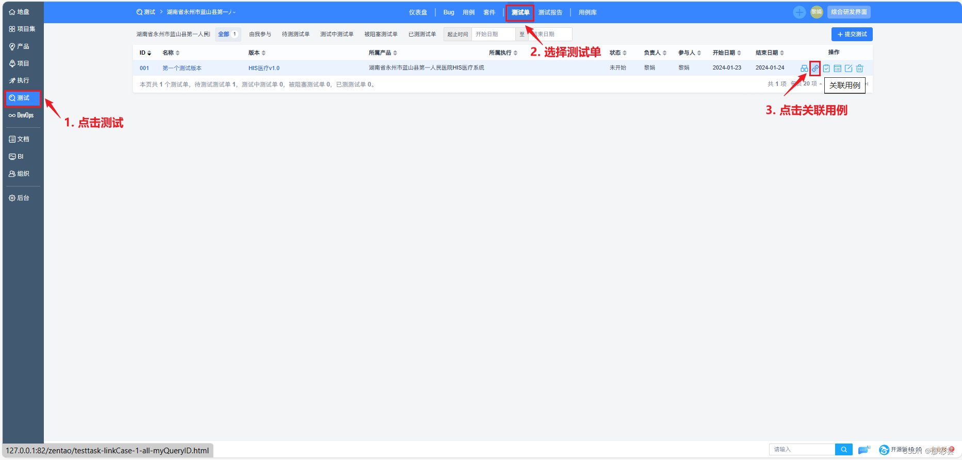Screen dimensions: 962x460
Task: Open 执行 in the sidebar
Action: tap(19, 80)
